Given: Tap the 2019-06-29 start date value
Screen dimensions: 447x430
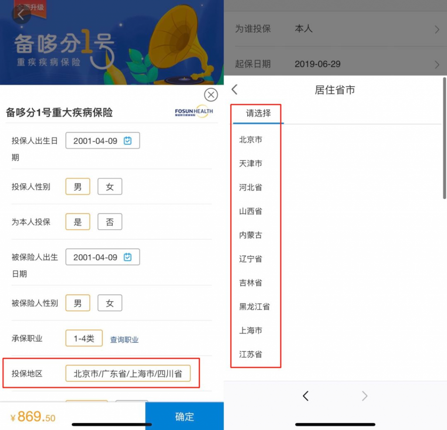Looking at the screenshot, I should (318, 64).
